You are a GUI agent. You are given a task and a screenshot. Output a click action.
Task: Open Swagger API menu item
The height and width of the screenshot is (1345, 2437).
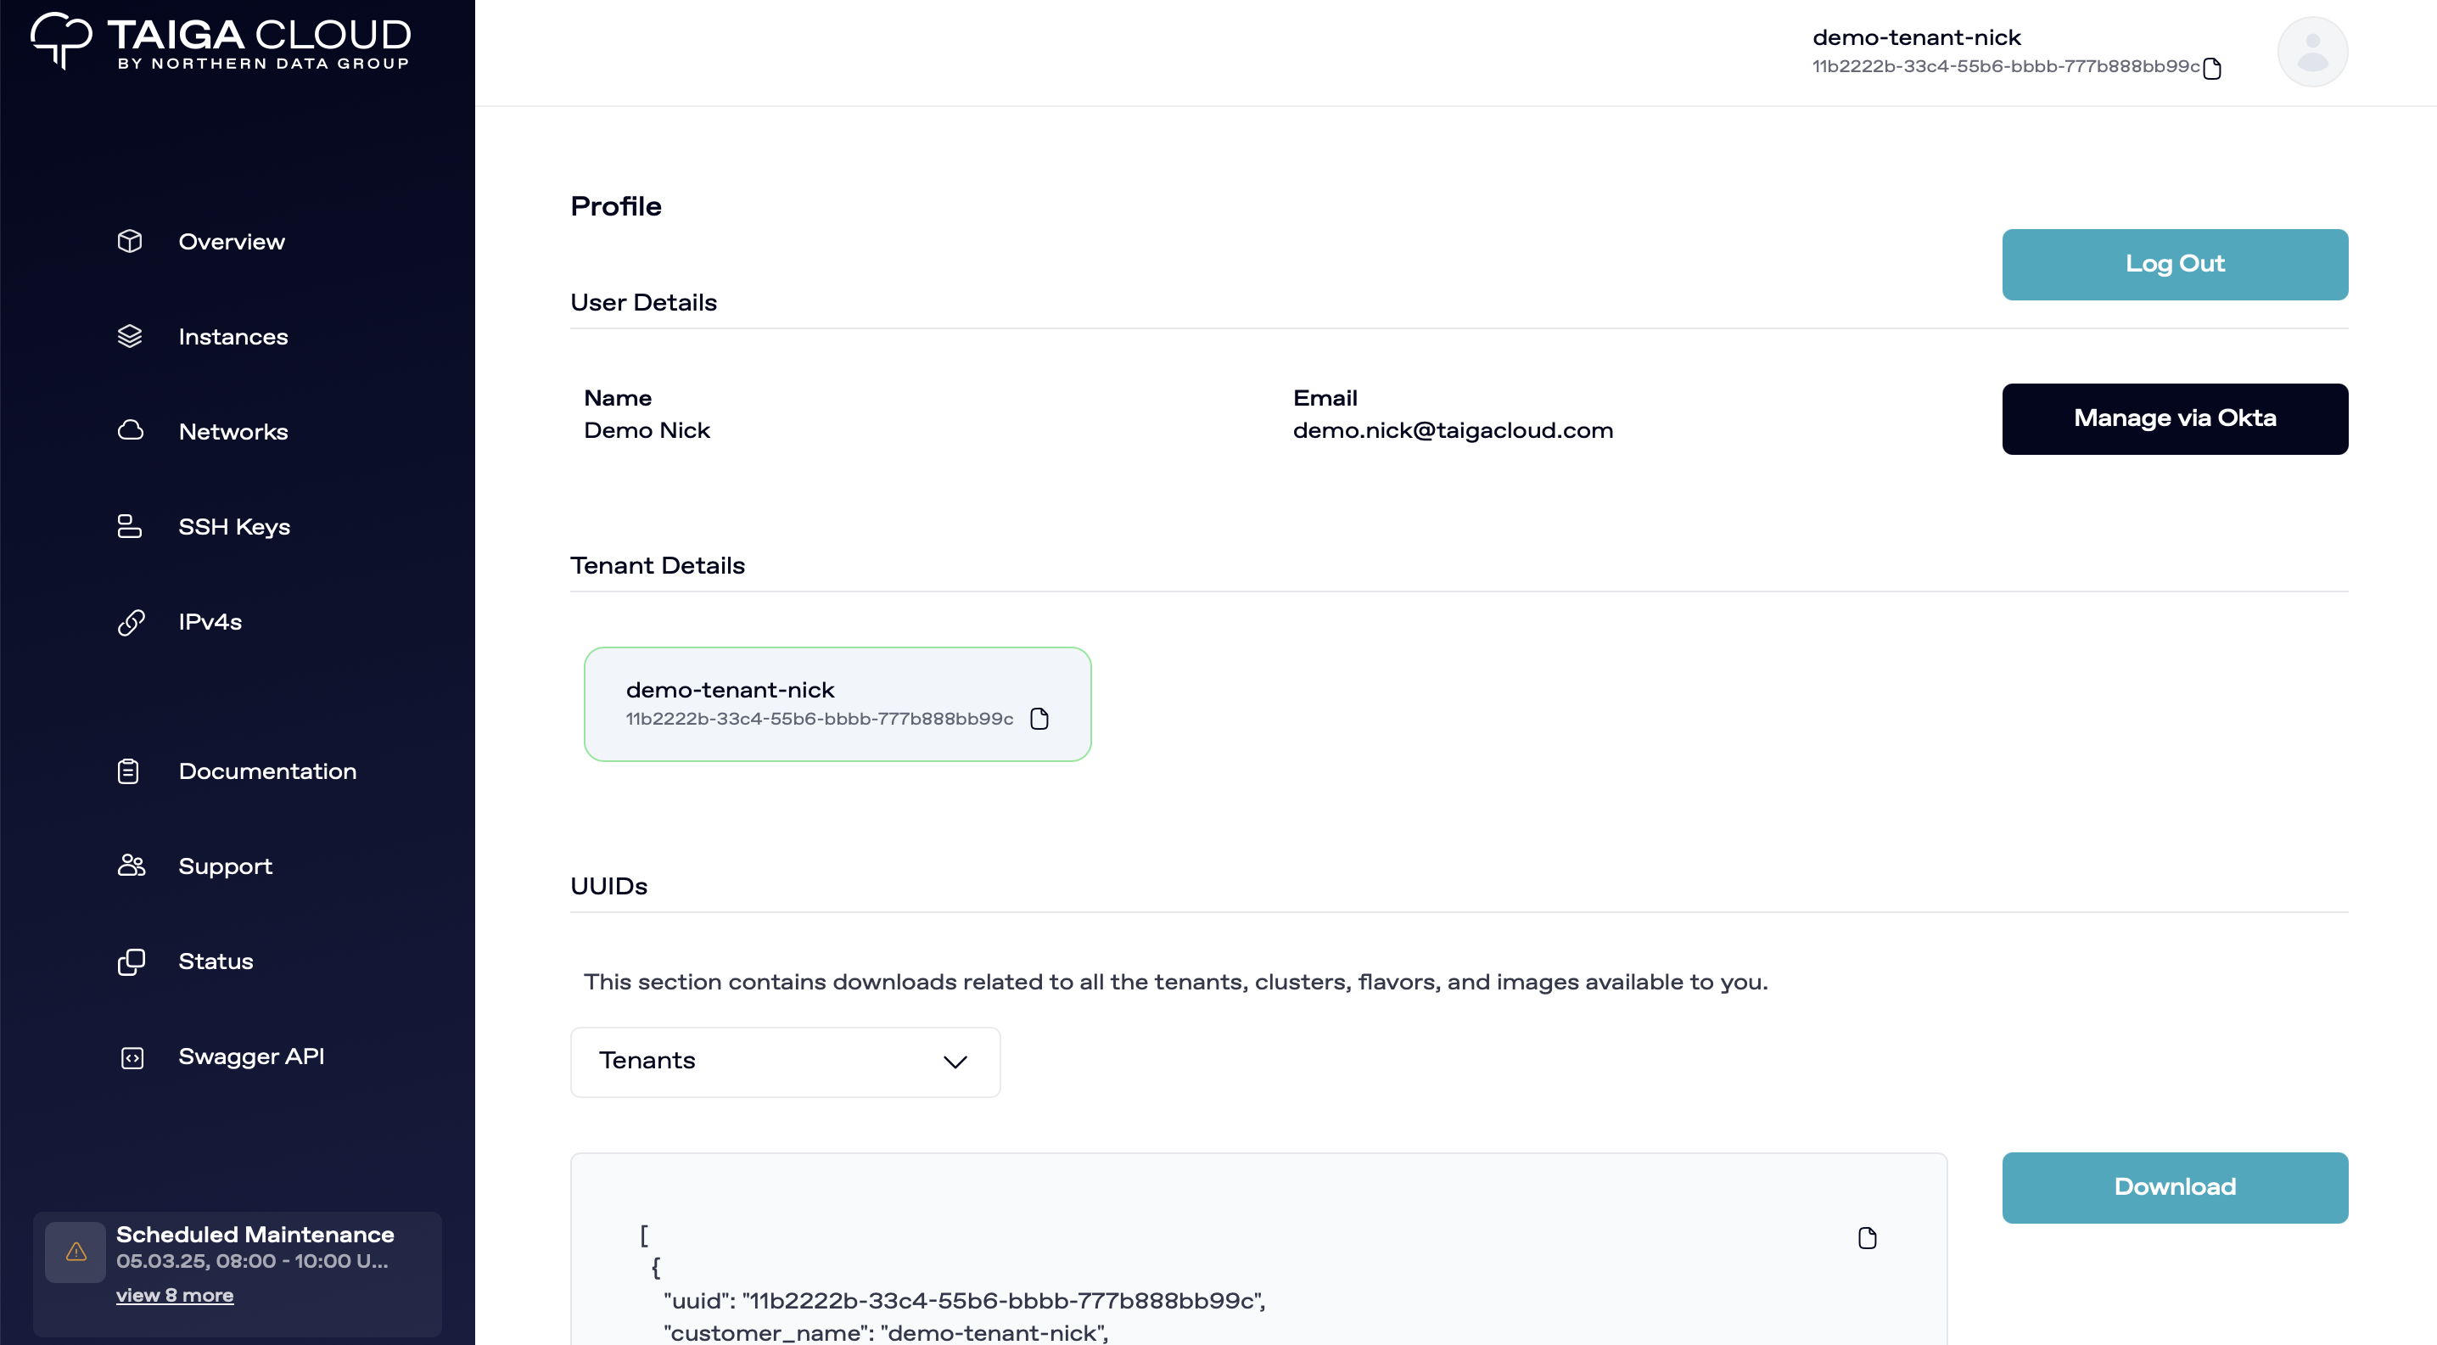(x=250, y=1056)
